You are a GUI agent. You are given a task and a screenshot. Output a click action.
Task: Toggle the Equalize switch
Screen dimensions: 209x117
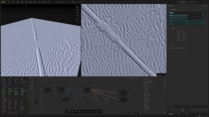tap(178, 36)
